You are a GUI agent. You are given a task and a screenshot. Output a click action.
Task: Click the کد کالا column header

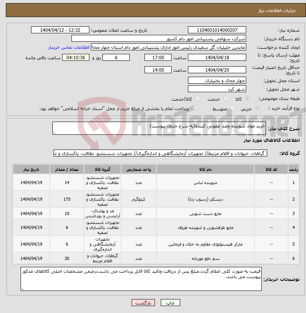click(x=271, y=169)
